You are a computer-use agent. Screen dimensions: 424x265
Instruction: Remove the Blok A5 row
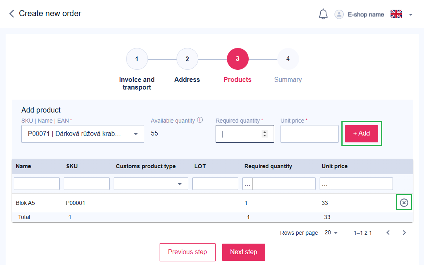404,203
